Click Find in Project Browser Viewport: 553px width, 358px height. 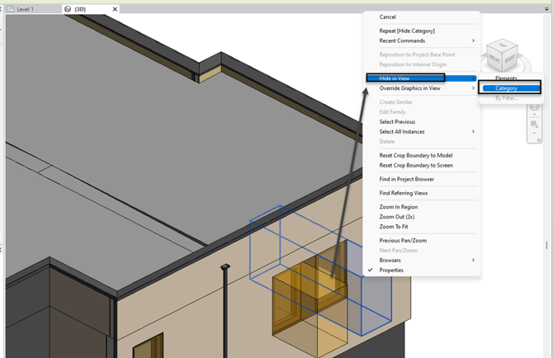407,179
